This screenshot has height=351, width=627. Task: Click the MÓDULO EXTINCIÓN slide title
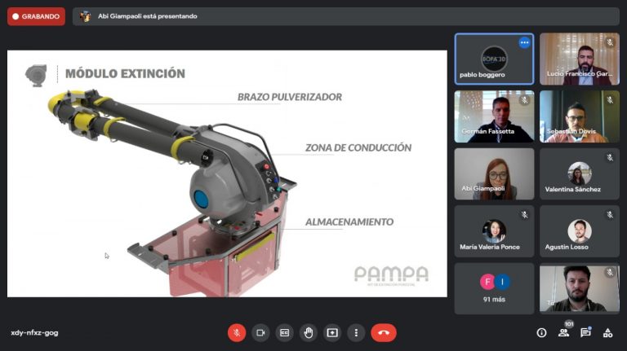pyautogui.click(x=125, y=73)
